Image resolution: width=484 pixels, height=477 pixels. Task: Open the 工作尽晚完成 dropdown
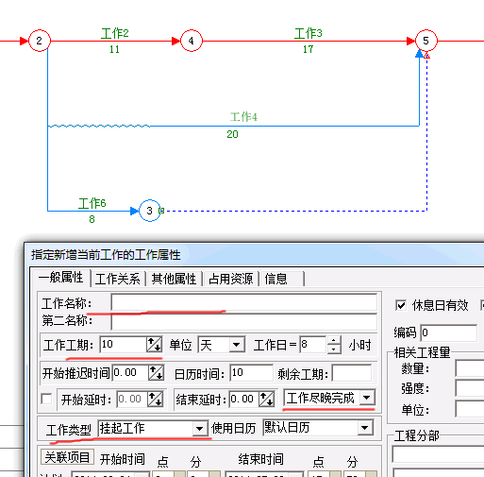tap(329, 398)
